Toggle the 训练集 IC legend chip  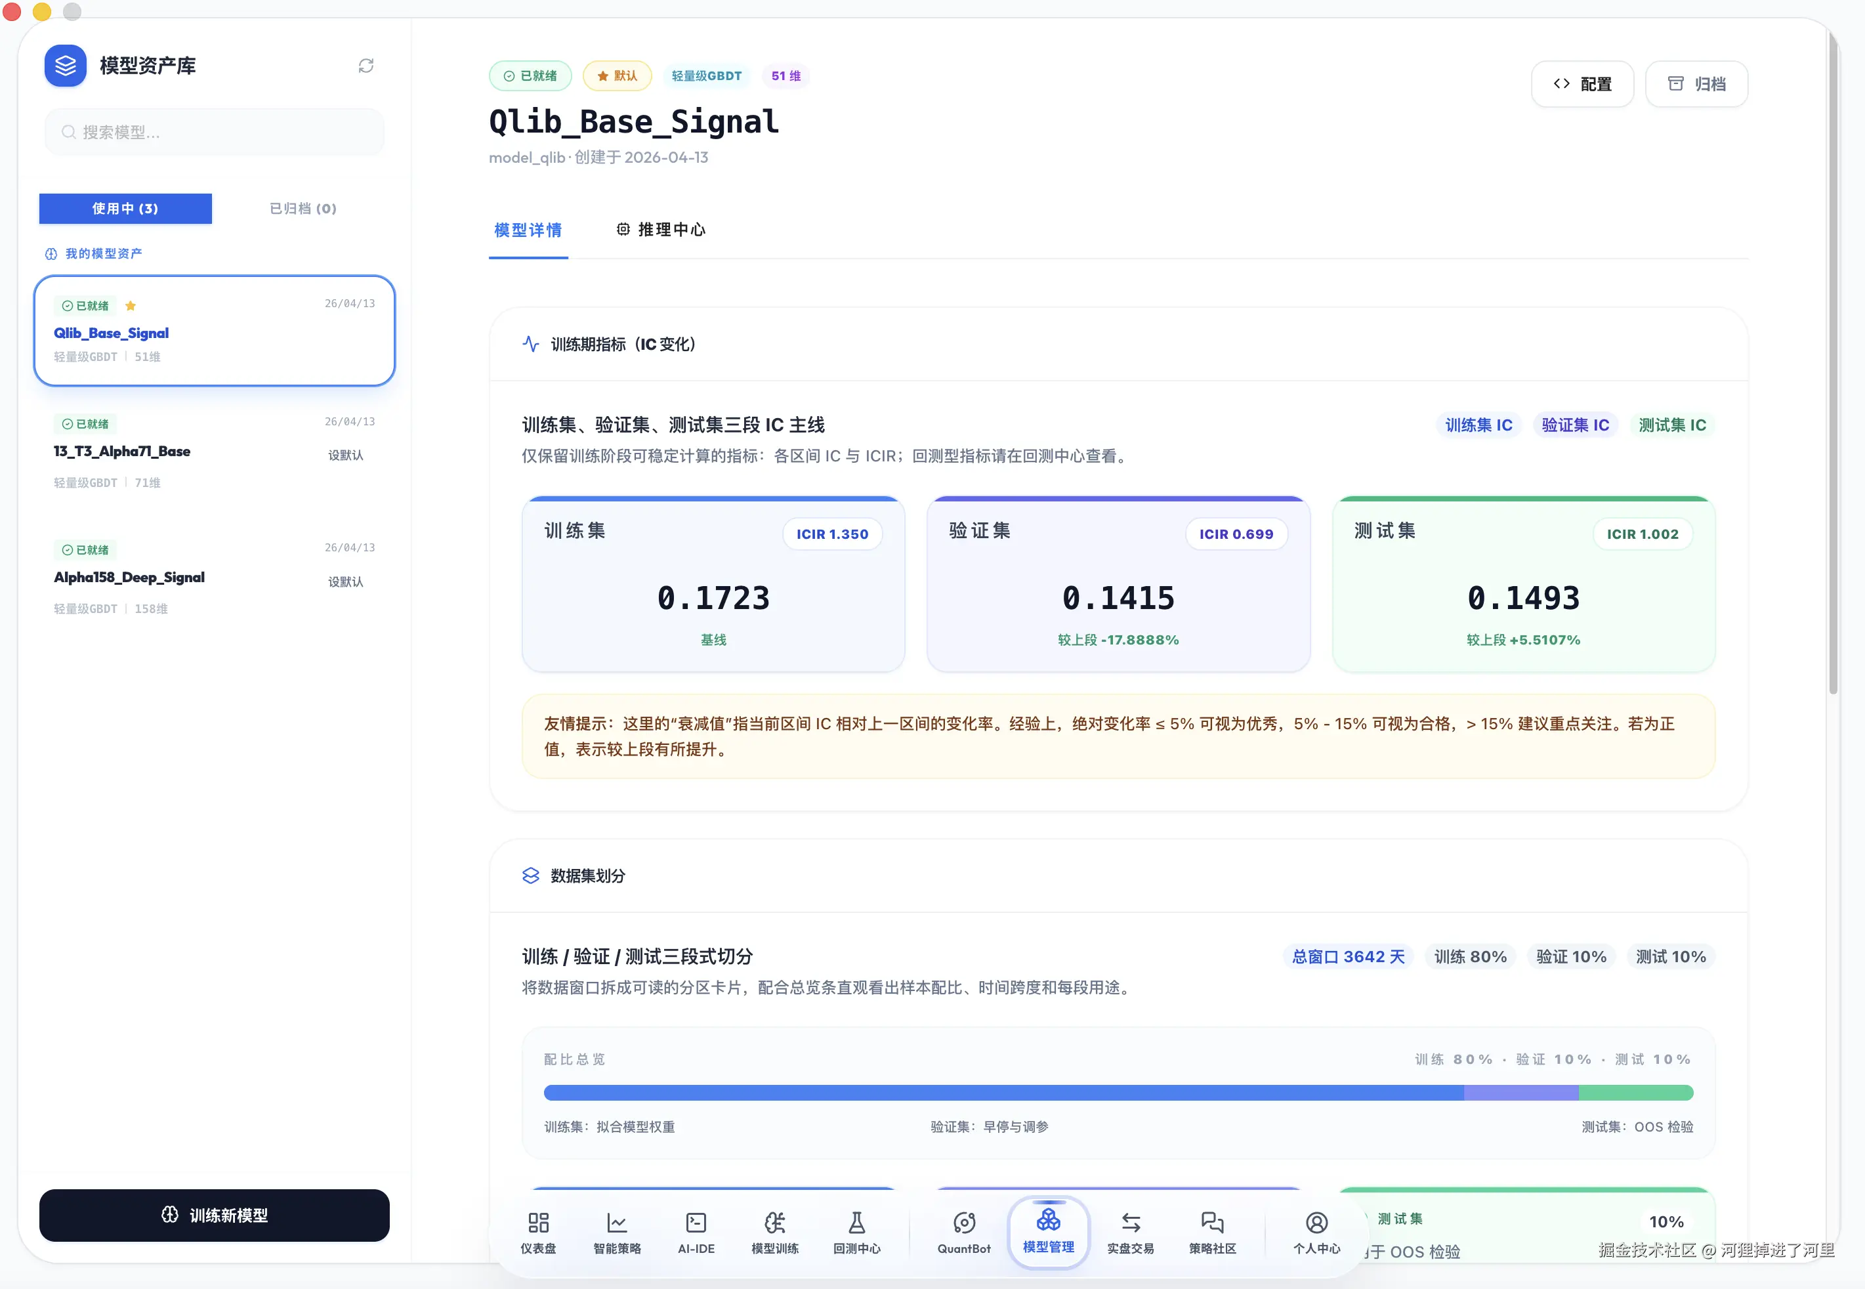click(x=1478, y=425)
